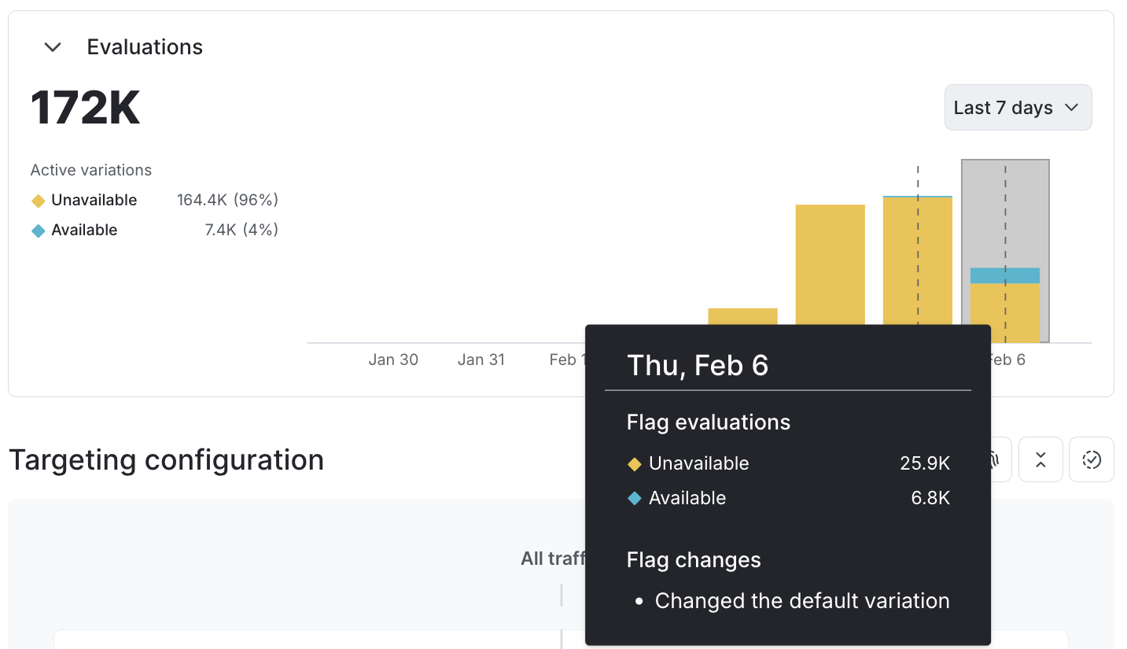
Task: Click the collapse chart arrows icon
Action: [1040, 459]
